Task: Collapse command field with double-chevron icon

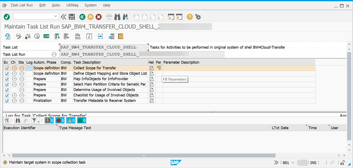Action: [64, 17]
